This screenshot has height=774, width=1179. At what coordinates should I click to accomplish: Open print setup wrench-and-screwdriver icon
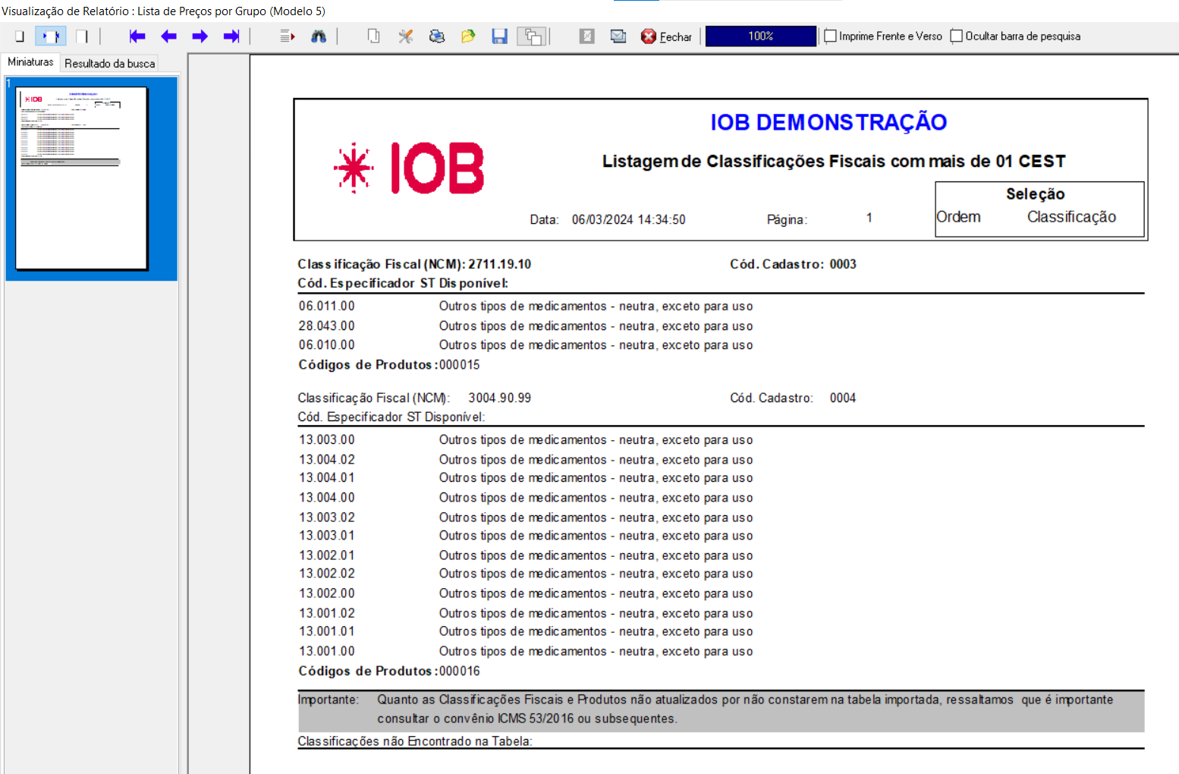[x=406, y=36]
